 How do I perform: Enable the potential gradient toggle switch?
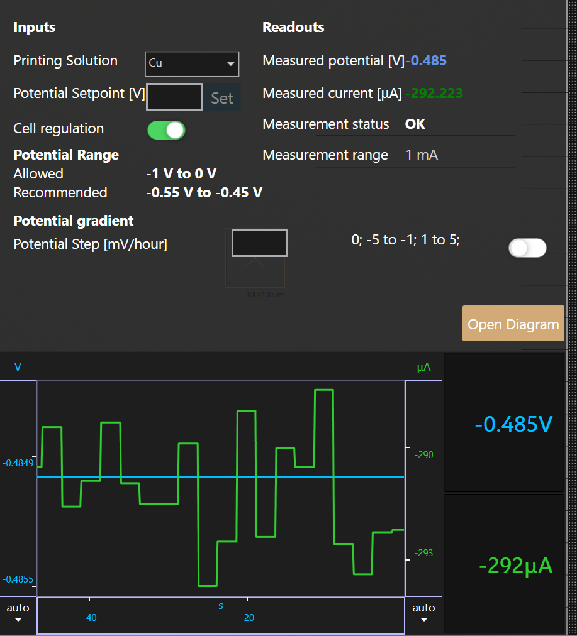527,248
